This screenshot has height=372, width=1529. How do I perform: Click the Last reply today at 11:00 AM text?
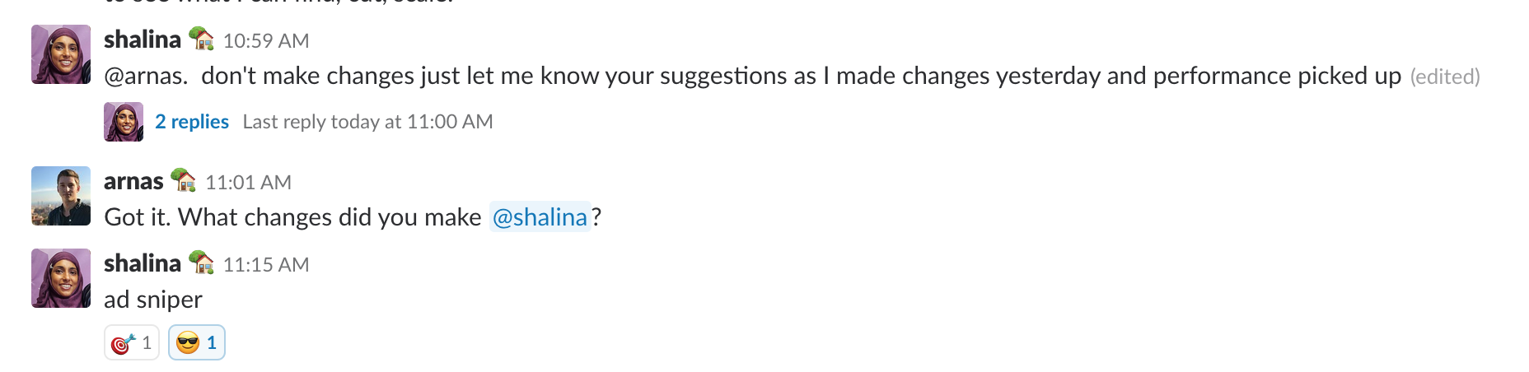pos(367,122)
